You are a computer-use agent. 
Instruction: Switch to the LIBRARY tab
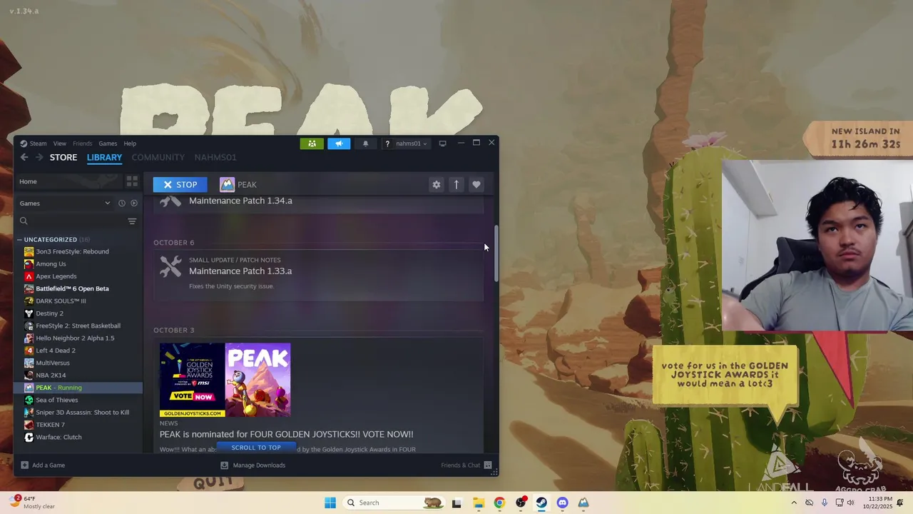[104, 157]
